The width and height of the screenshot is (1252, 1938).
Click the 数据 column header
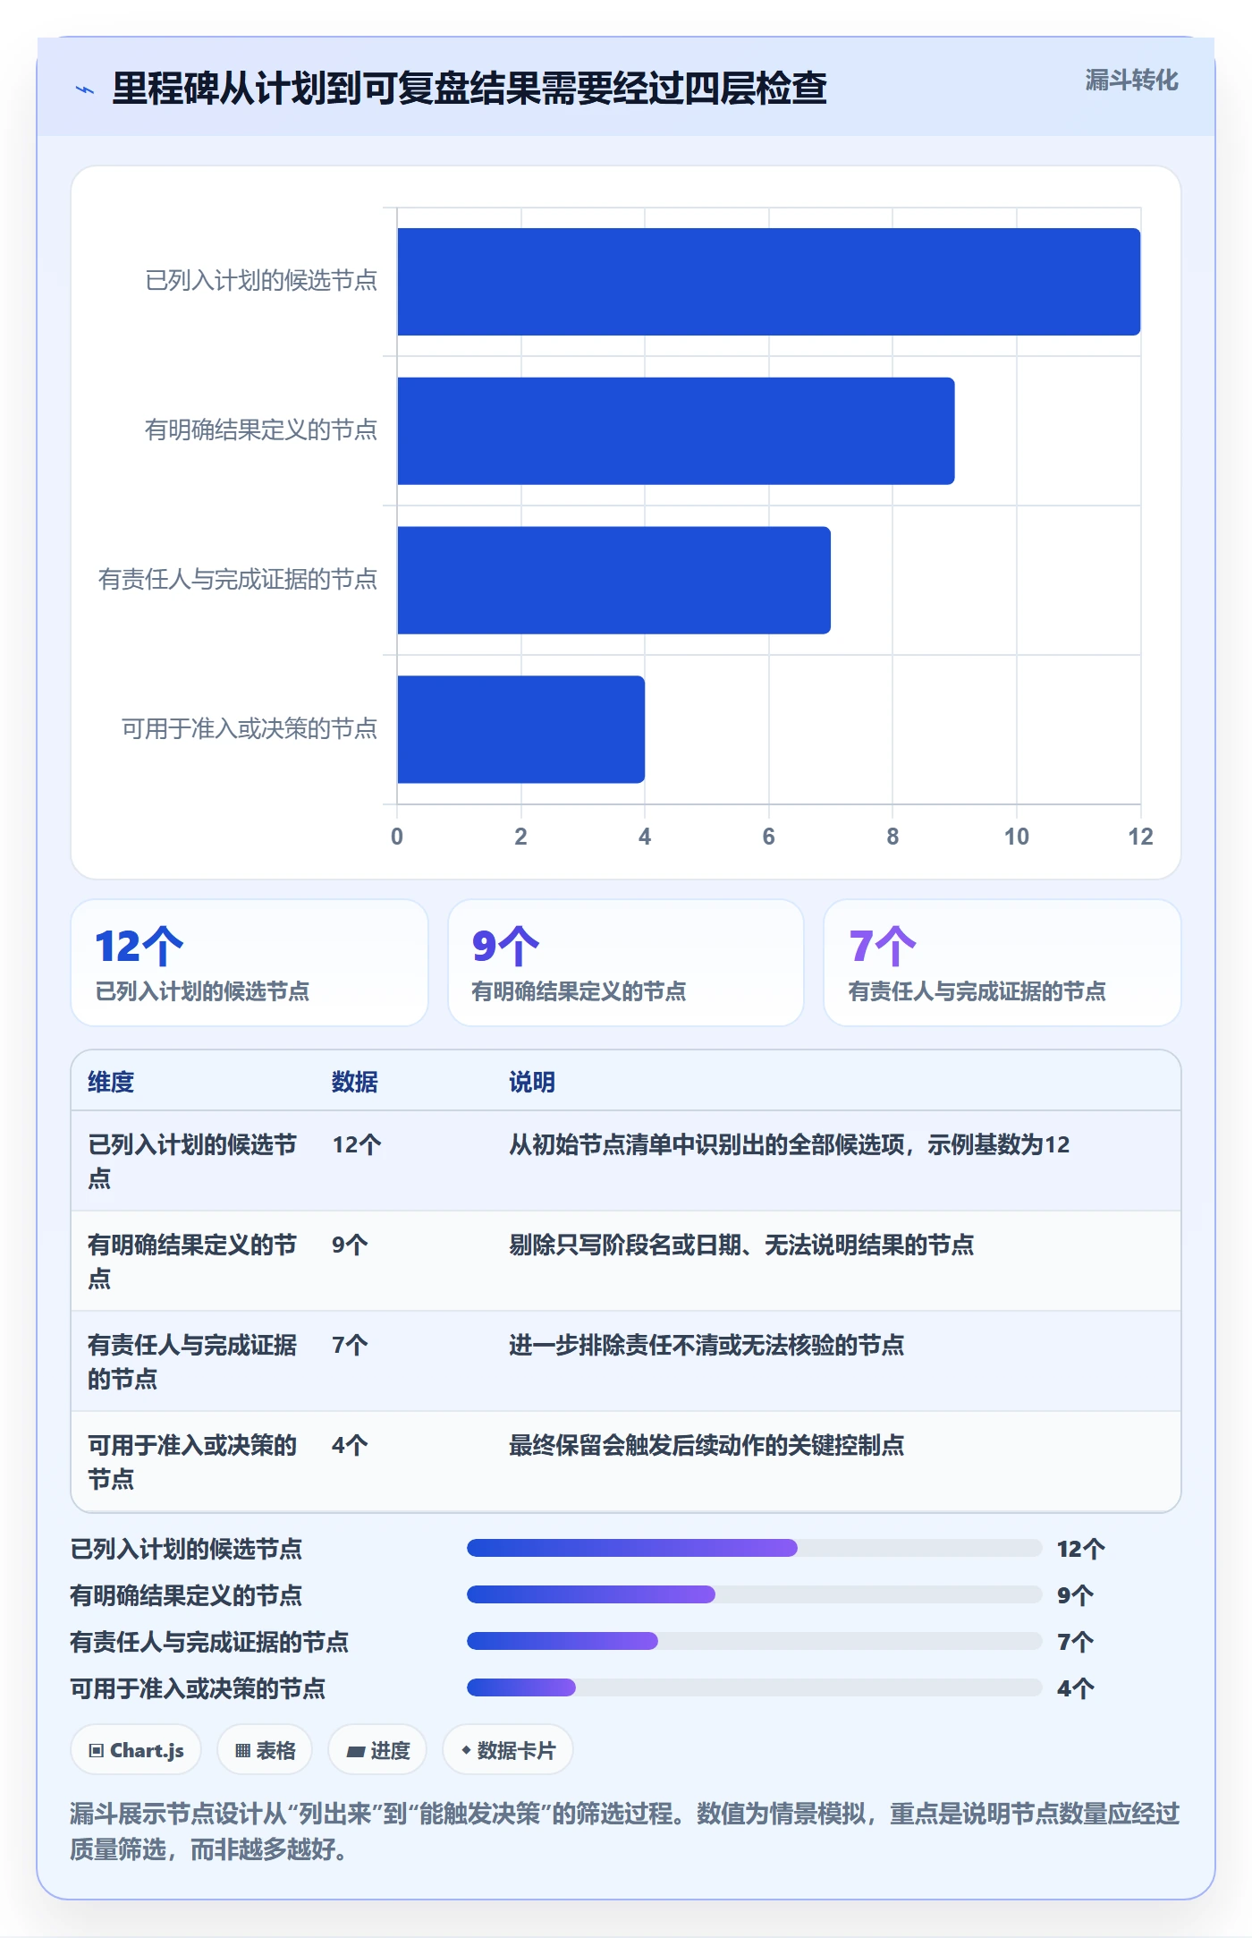tap(355, 1082)
